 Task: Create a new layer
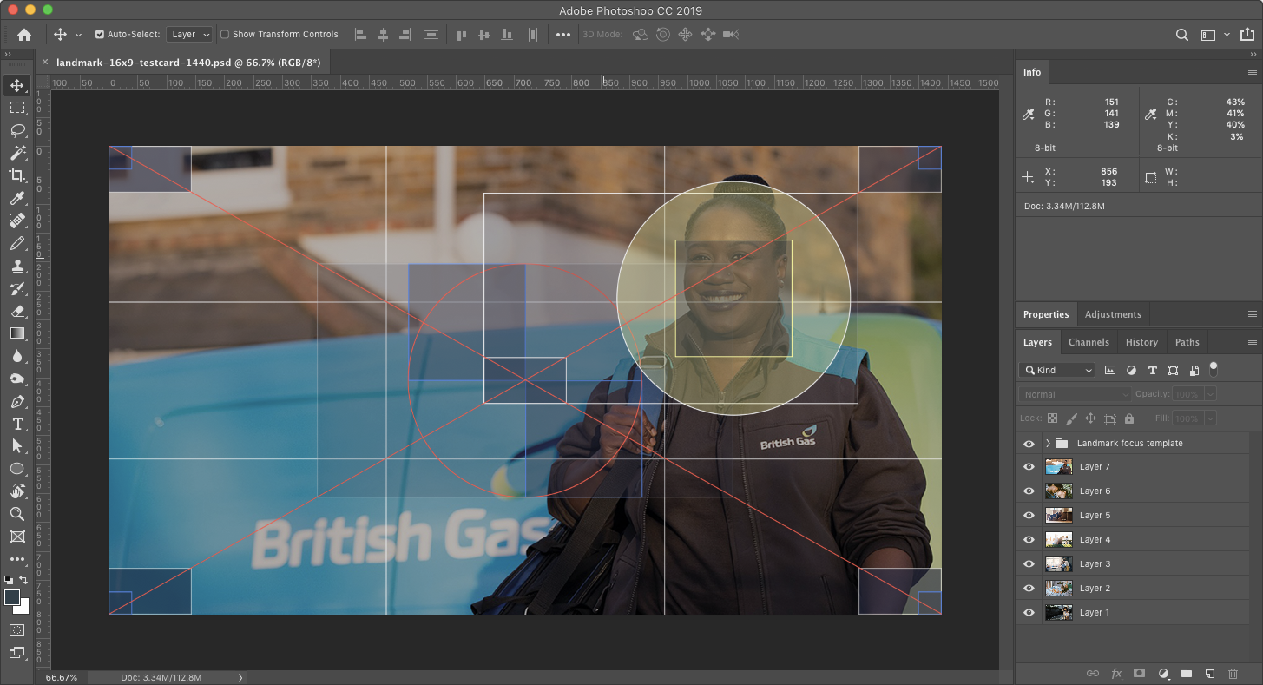tap(1209, 674)
